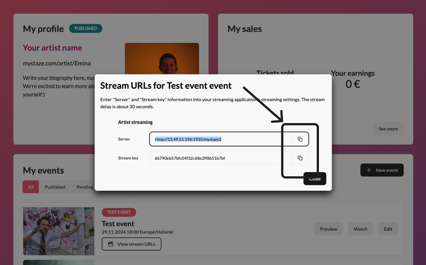Open the mystaze.com/artist/Emina link
Viewport: 426px width, 265px height.
coord(57,63)
